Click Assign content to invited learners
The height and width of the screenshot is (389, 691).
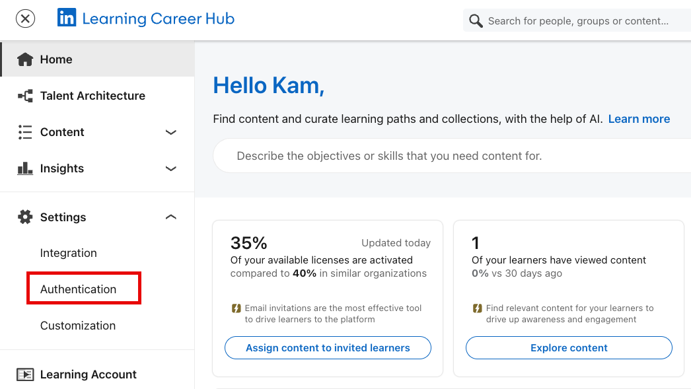(328, 347)
